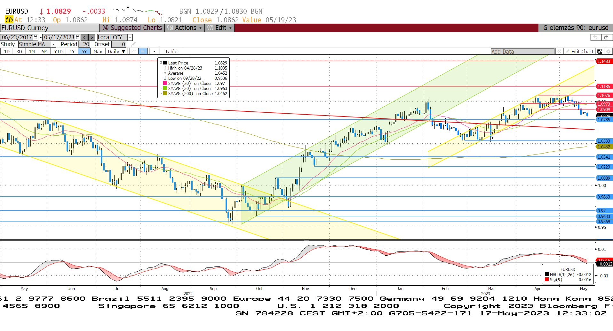Screen dimensions: 613x331
Task: Click the 1.0089 price level label
Action: pyautogui.click(x=604, y=178)
